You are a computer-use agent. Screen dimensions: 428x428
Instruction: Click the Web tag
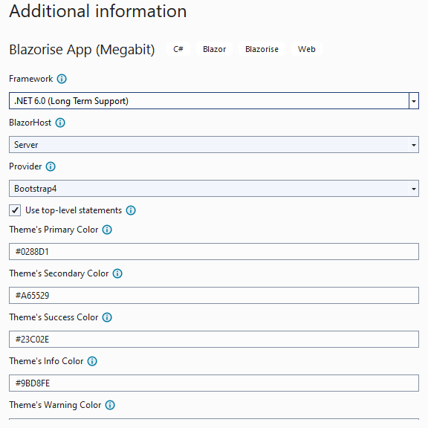[307, 49]
